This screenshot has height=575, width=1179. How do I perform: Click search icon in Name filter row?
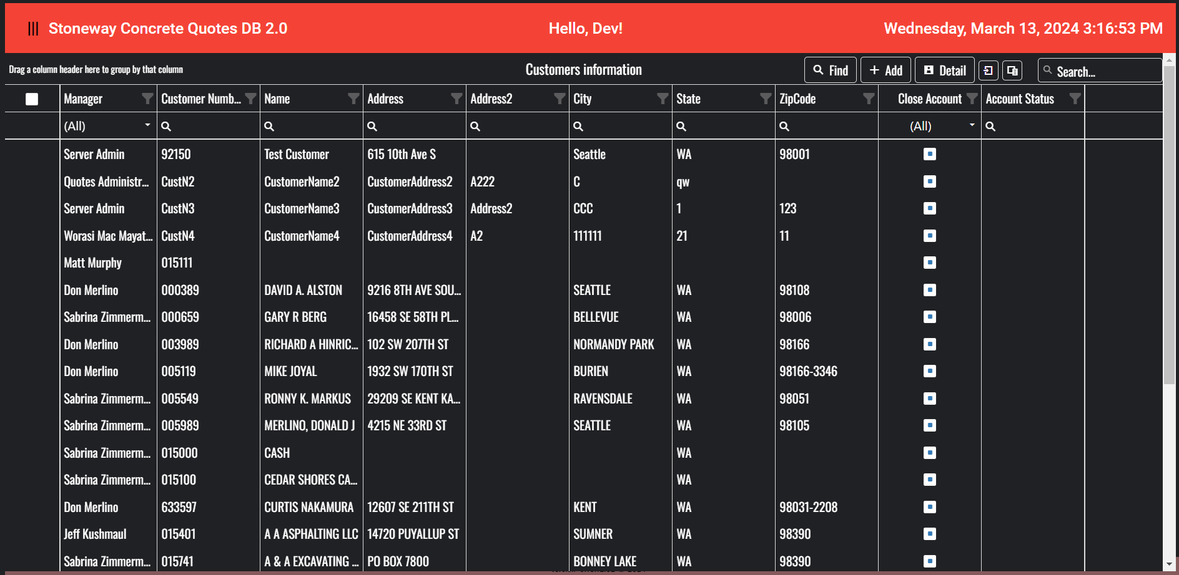coord(269,126)
